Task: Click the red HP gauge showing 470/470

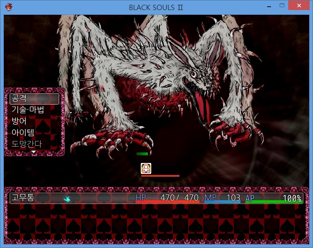Action: [167, 202]
